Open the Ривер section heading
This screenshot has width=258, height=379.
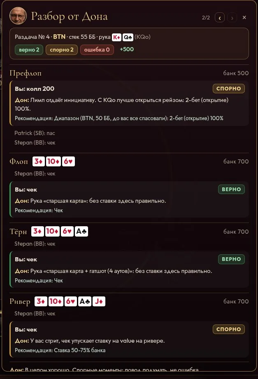point(20,302)
